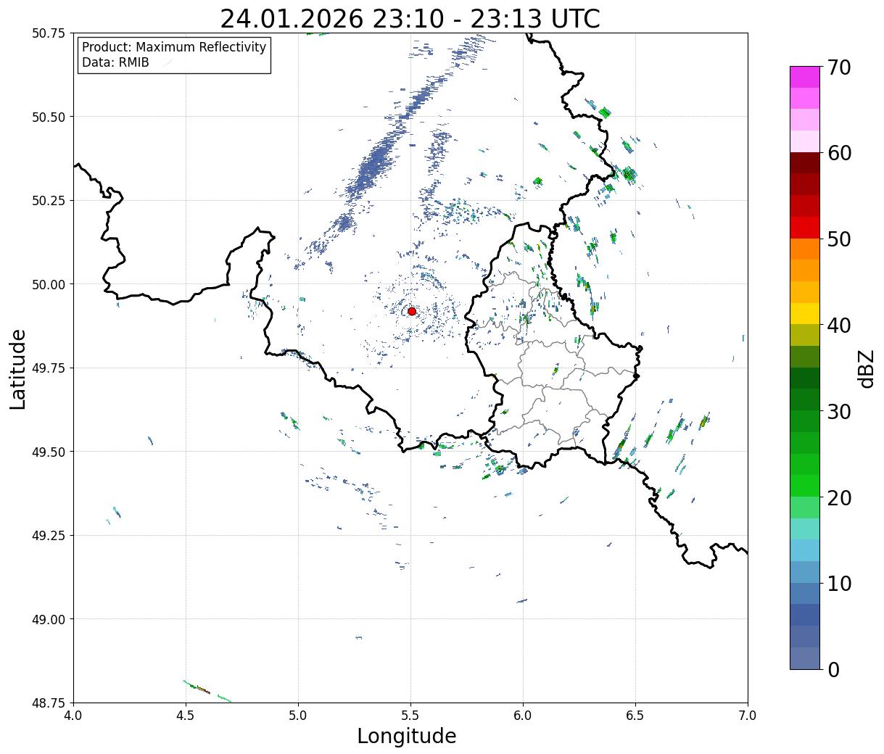Click the 'Latitude' axis label
The height and width of the screenshot is (754, 884).
(x=18, y=369)
